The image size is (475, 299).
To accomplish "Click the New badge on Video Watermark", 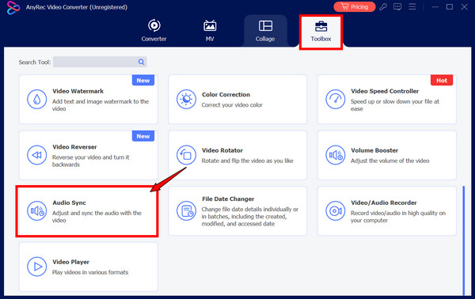I will 143,80.
